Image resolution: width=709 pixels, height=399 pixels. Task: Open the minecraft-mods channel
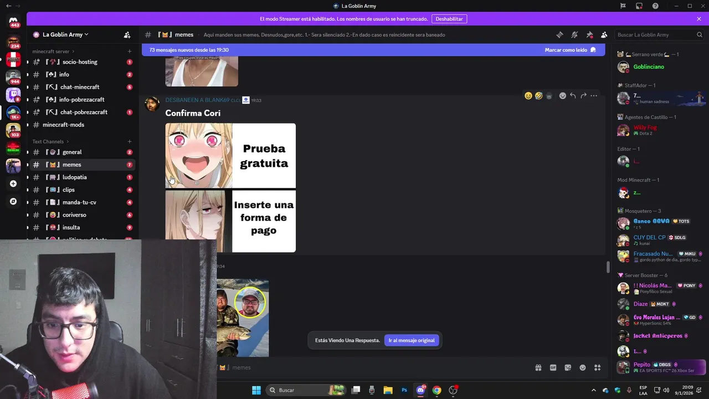pos(83,125)
